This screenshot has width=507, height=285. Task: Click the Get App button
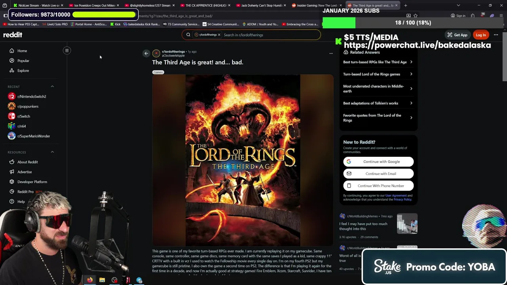tap(457, 35)
